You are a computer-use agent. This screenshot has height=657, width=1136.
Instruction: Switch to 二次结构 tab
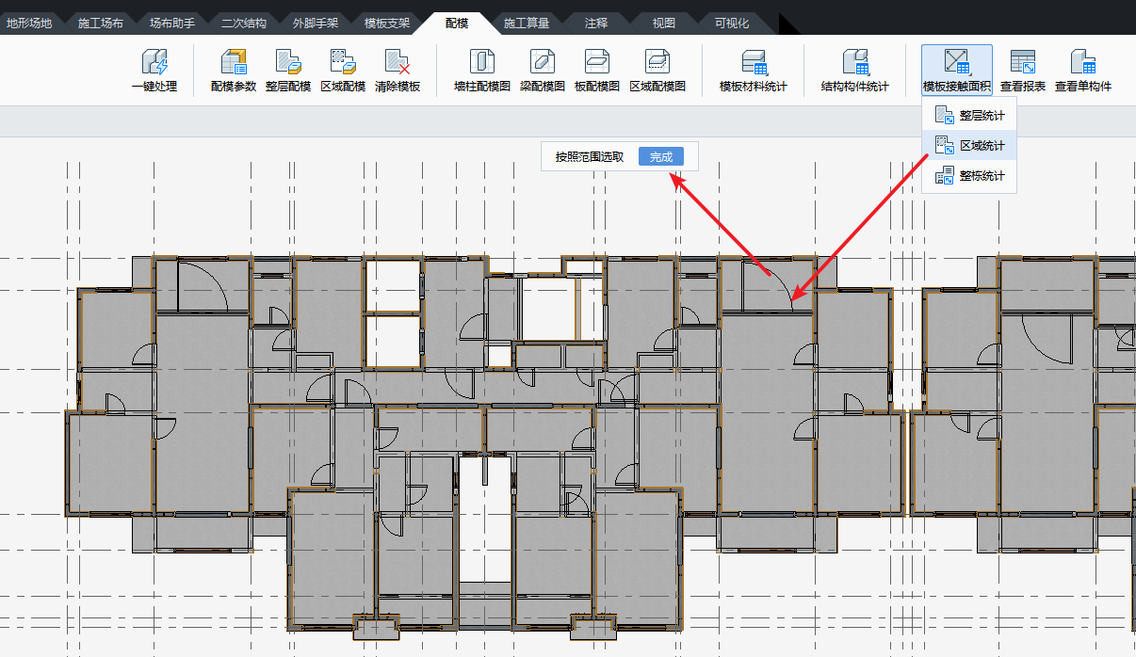244,23
